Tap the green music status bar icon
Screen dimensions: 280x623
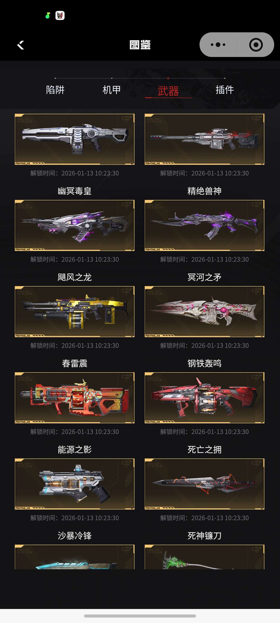click(x=47, y=16)
